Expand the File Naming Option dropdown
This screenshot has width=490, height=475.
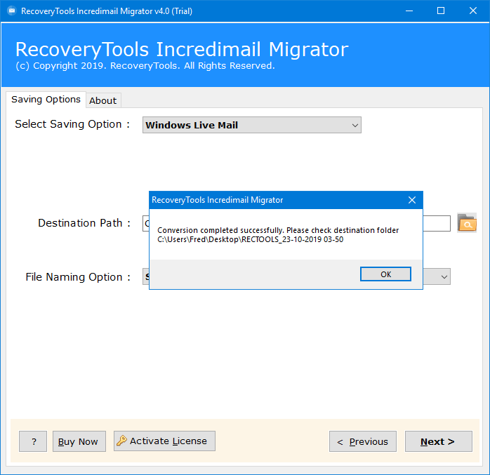click(444, 276)
